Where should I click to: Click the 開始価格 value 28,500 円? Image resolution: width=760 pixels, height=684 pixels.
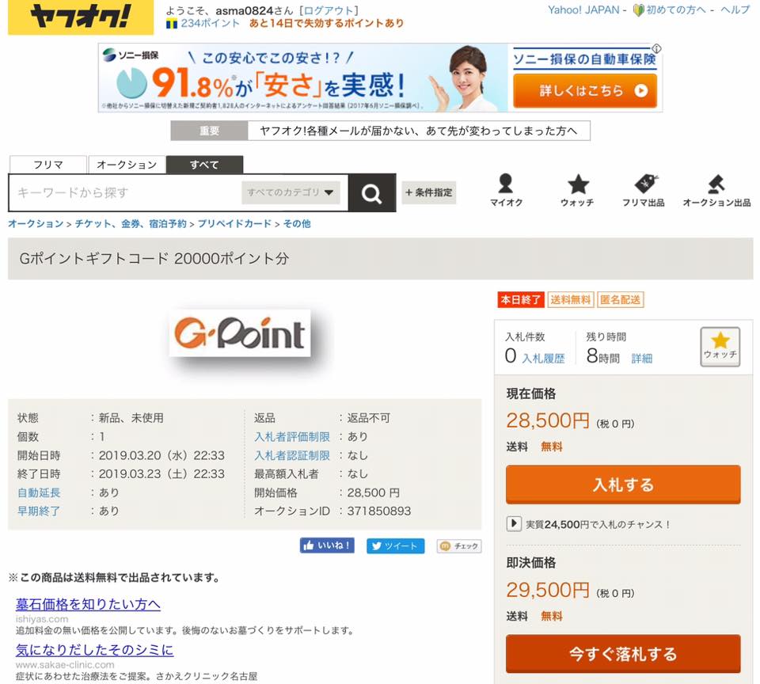(x=374, y=492)
